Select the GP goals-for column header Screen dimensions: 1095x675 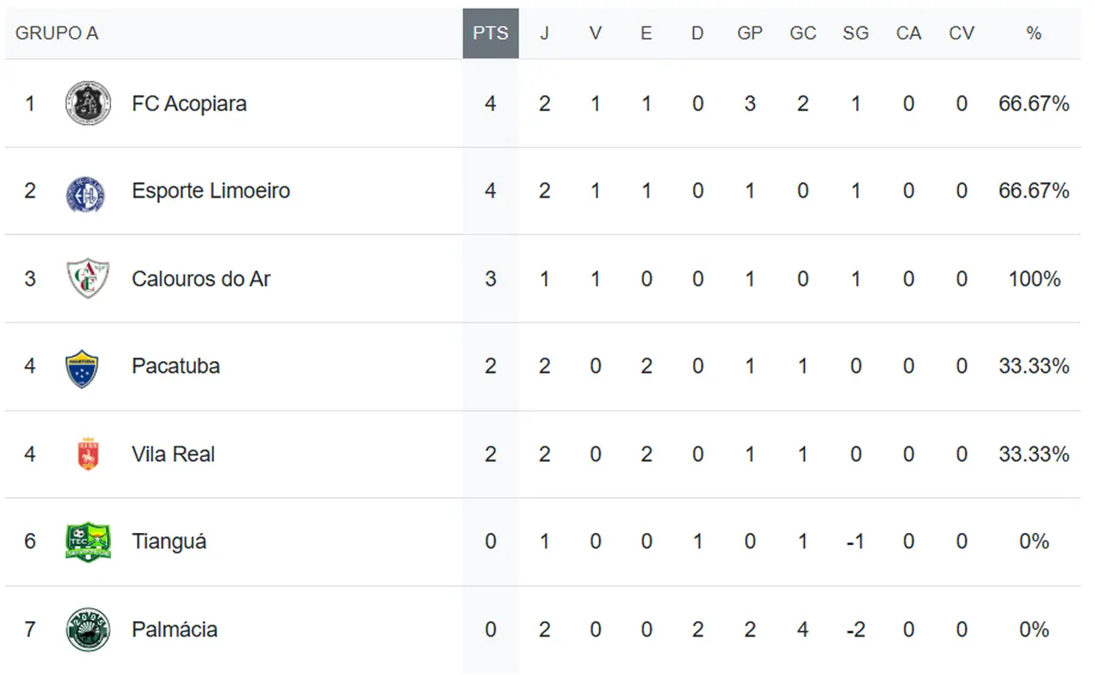pos(749,33)
